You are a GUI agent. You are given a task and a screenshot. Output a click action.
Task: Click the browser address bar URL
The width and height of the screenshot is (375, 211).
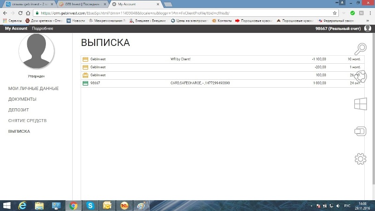[x=141, y=13]
